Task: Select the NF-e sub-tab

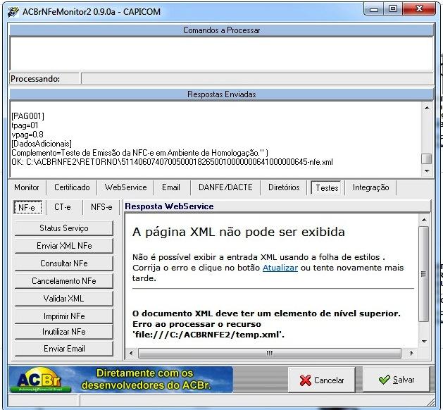Action: 27,207
